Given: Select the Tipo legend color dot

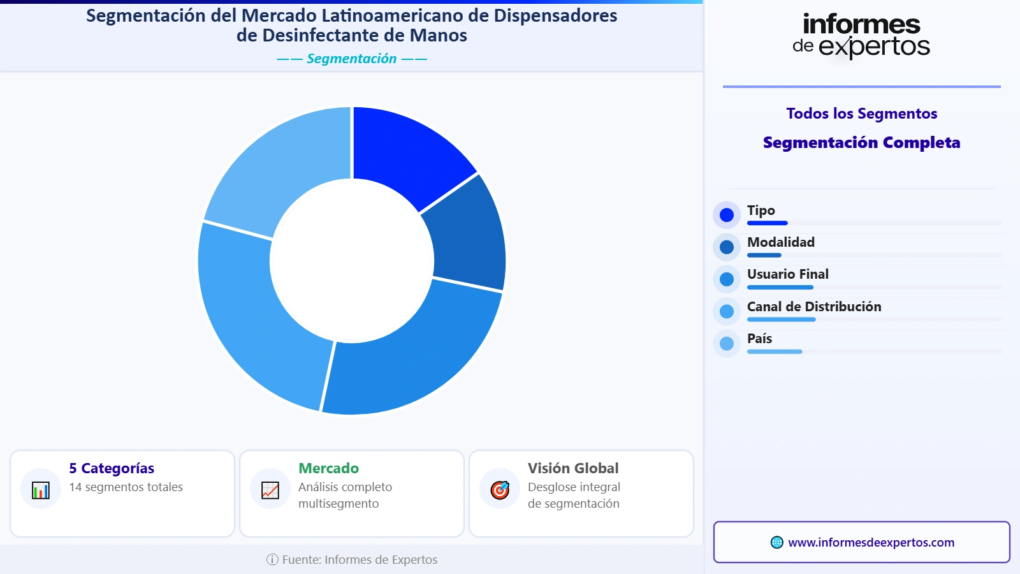Looking at the screenshot, I should [x=726, y=215].
